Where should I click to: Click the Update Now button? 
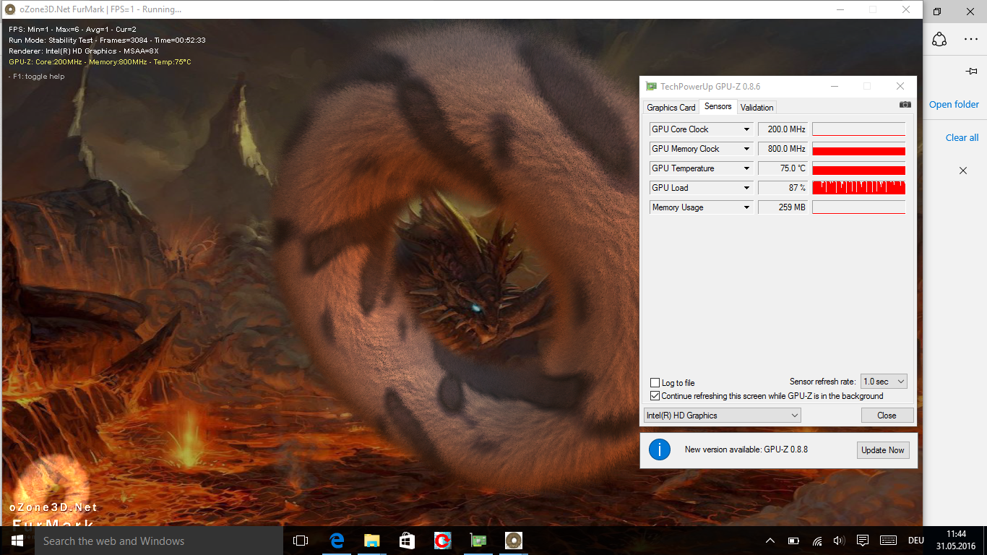(883, 450)
